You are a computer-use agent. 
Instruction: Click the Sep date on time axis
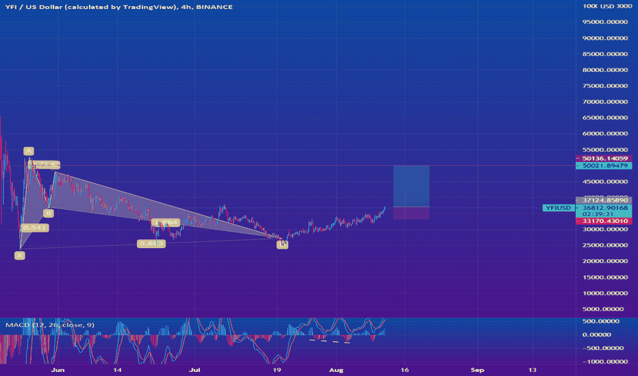tap(477, 370)
